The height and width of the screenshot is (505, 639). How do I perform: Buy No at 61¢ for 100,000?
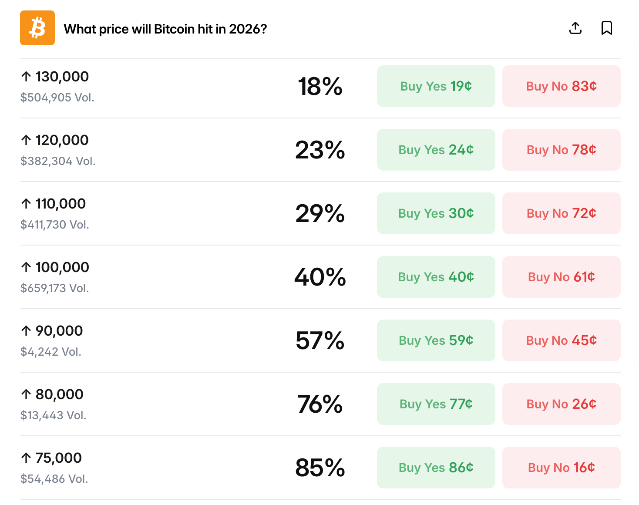[x=561, y=277]
